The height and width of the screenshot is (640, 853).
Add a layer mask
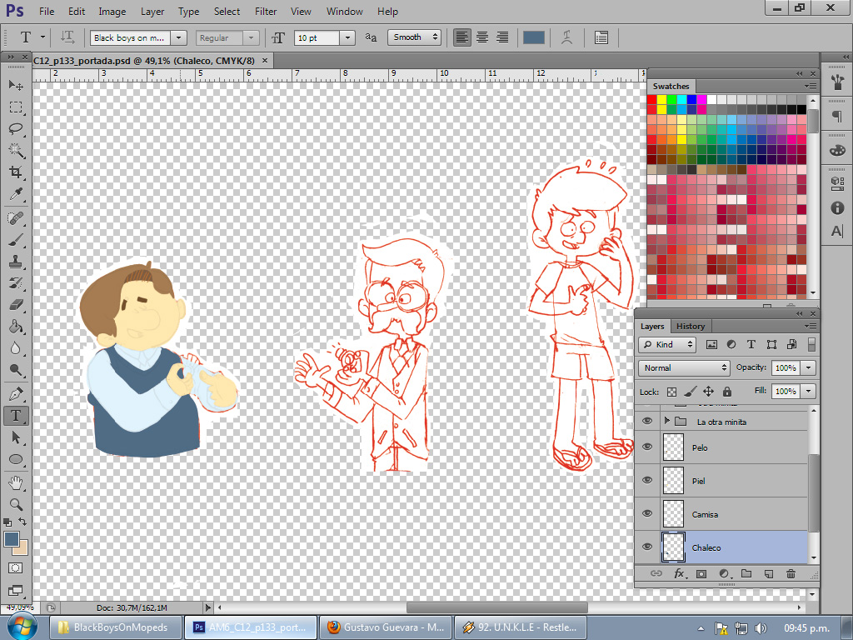[x=701, y=573]
